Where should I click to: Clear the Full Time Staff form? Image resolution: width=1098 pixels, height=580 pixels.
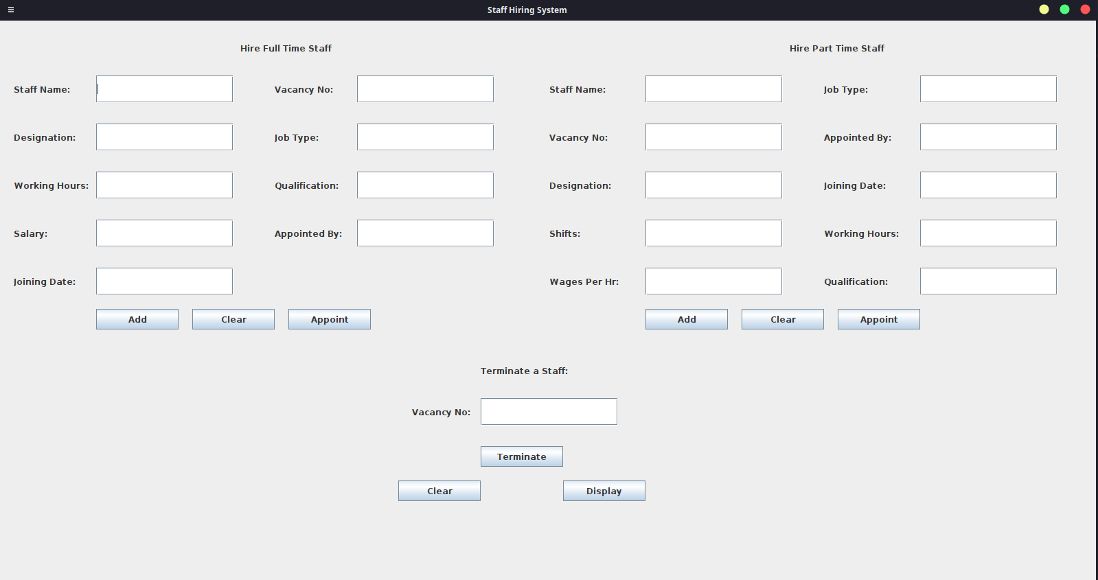point(233,319)
